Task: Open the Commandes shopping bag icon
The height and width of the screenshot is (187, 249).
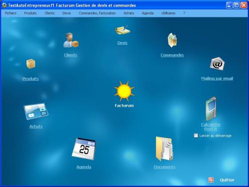Action: tap(172, 40)
